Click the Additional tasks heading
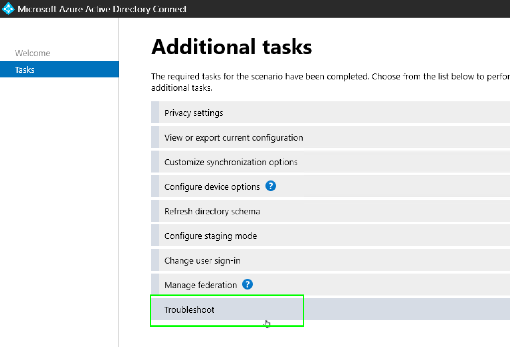 click(232, 47)
